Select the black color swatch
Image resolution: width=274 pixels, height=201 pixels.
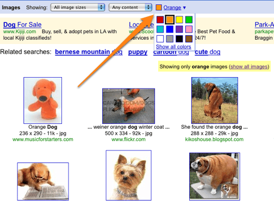(179, 39)
